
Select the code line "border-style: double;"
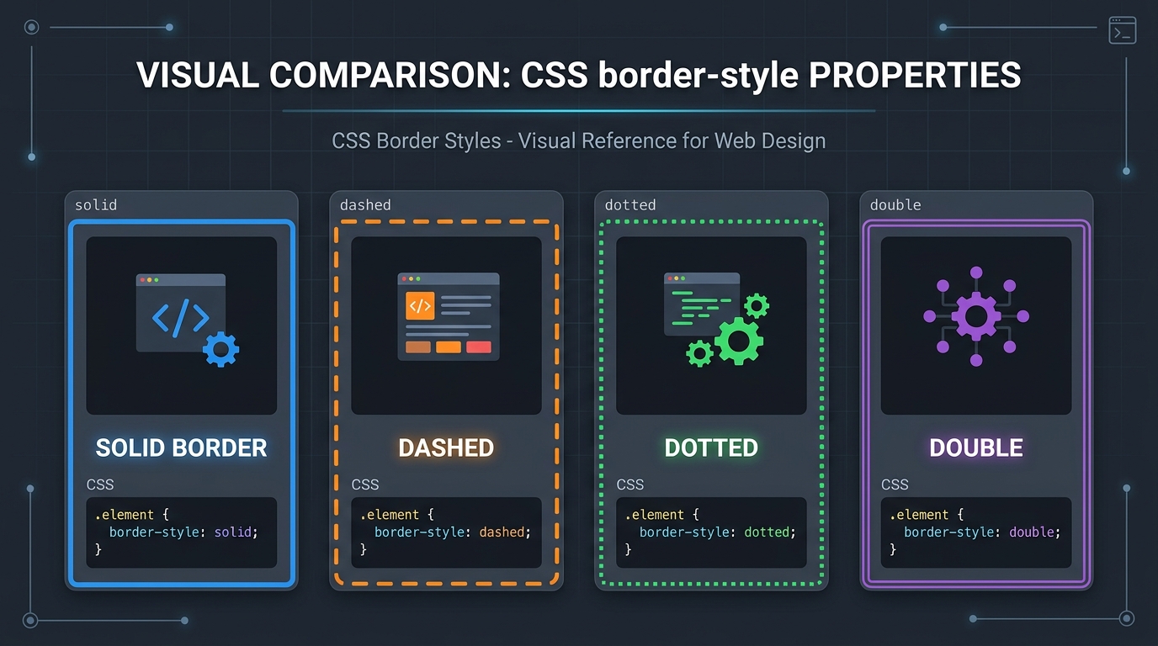pyautogui.click(x=983, y=532)
